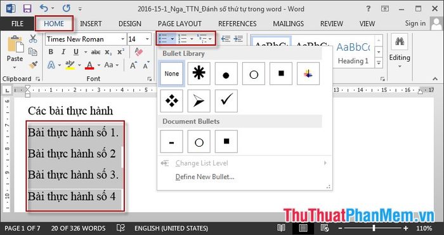The height and width of the screenshot is (235, 444).
Task: Select the None bullet option
Action: click(x=172, y=74)
